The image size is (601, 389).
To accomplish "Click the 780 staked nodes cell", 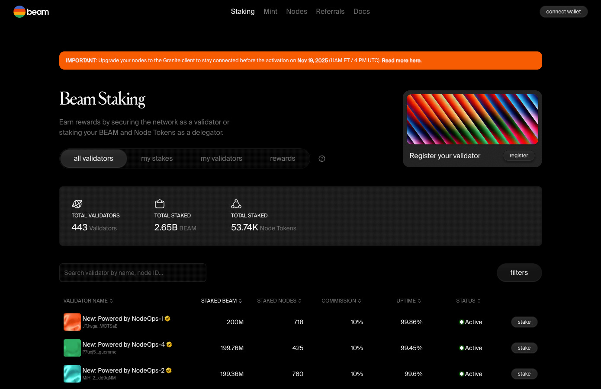I will (x=298, y=374).
